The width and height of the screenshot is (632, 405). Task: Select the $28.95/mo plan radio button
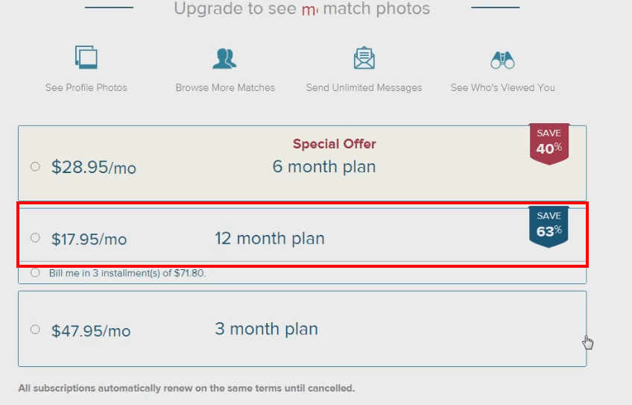pyautogui.click(x=35, y=167)
